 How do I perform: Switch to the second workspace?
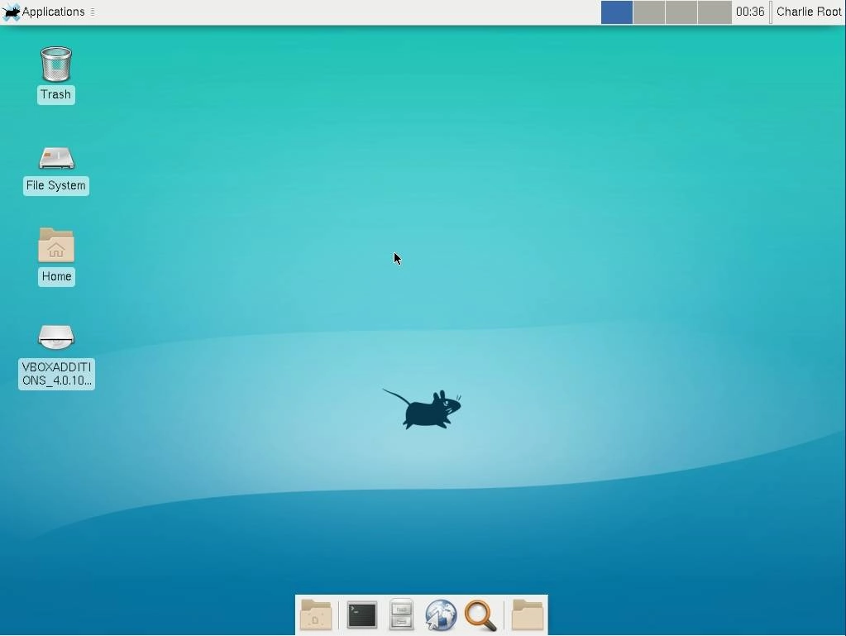[x=649, y=12]
